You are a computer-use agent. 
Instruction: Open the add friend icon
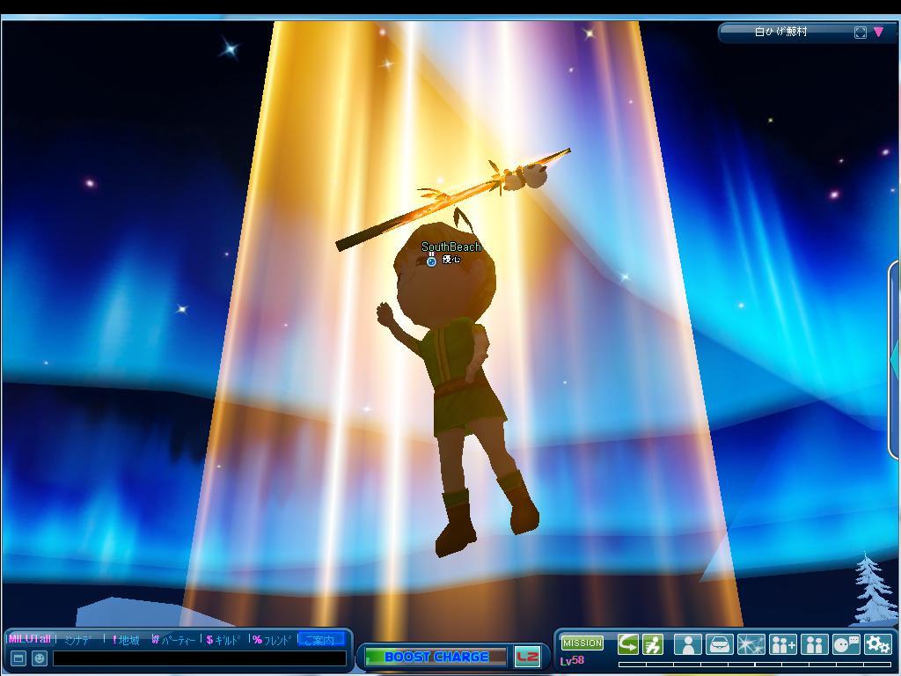click(x=782, y=644)
